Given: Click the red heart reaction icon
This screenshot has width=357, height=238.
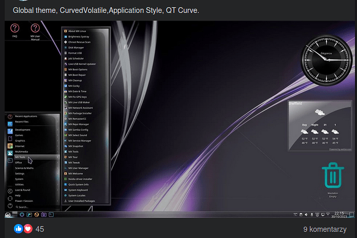Looking at the screenshot, I should click(28, 229).
